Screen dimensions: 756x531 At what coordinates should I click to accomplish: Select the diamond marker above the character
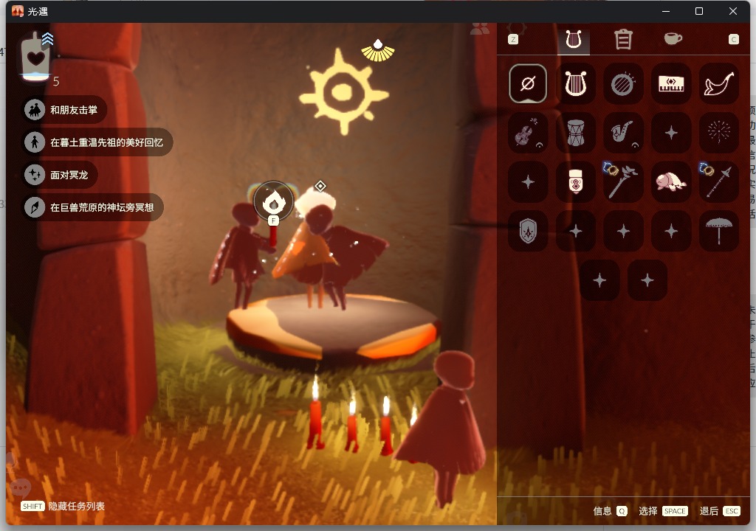point(320,186)
